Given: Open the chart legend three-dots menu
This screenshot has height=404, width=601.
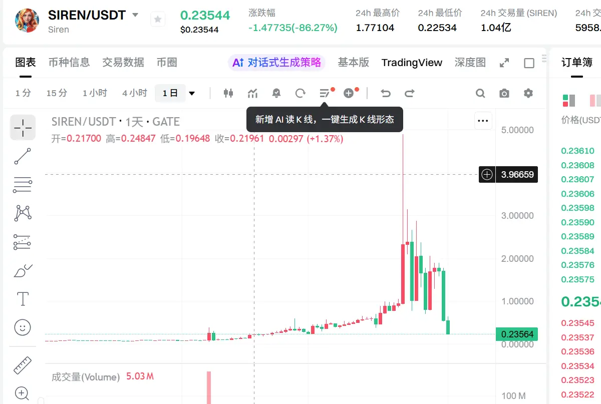Looking at the screenshot, I should (x=483, y=121).
